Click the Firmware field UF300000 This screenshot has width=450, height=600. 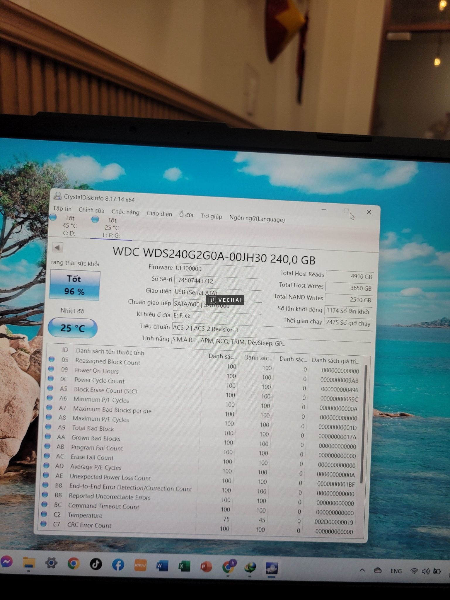219,269
